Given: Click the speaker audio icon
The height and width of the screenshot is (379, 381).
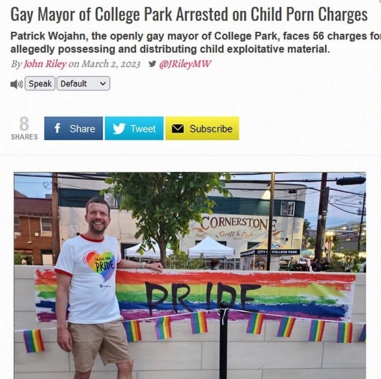Looking at the screenshot, I should [x=17, y=84].
